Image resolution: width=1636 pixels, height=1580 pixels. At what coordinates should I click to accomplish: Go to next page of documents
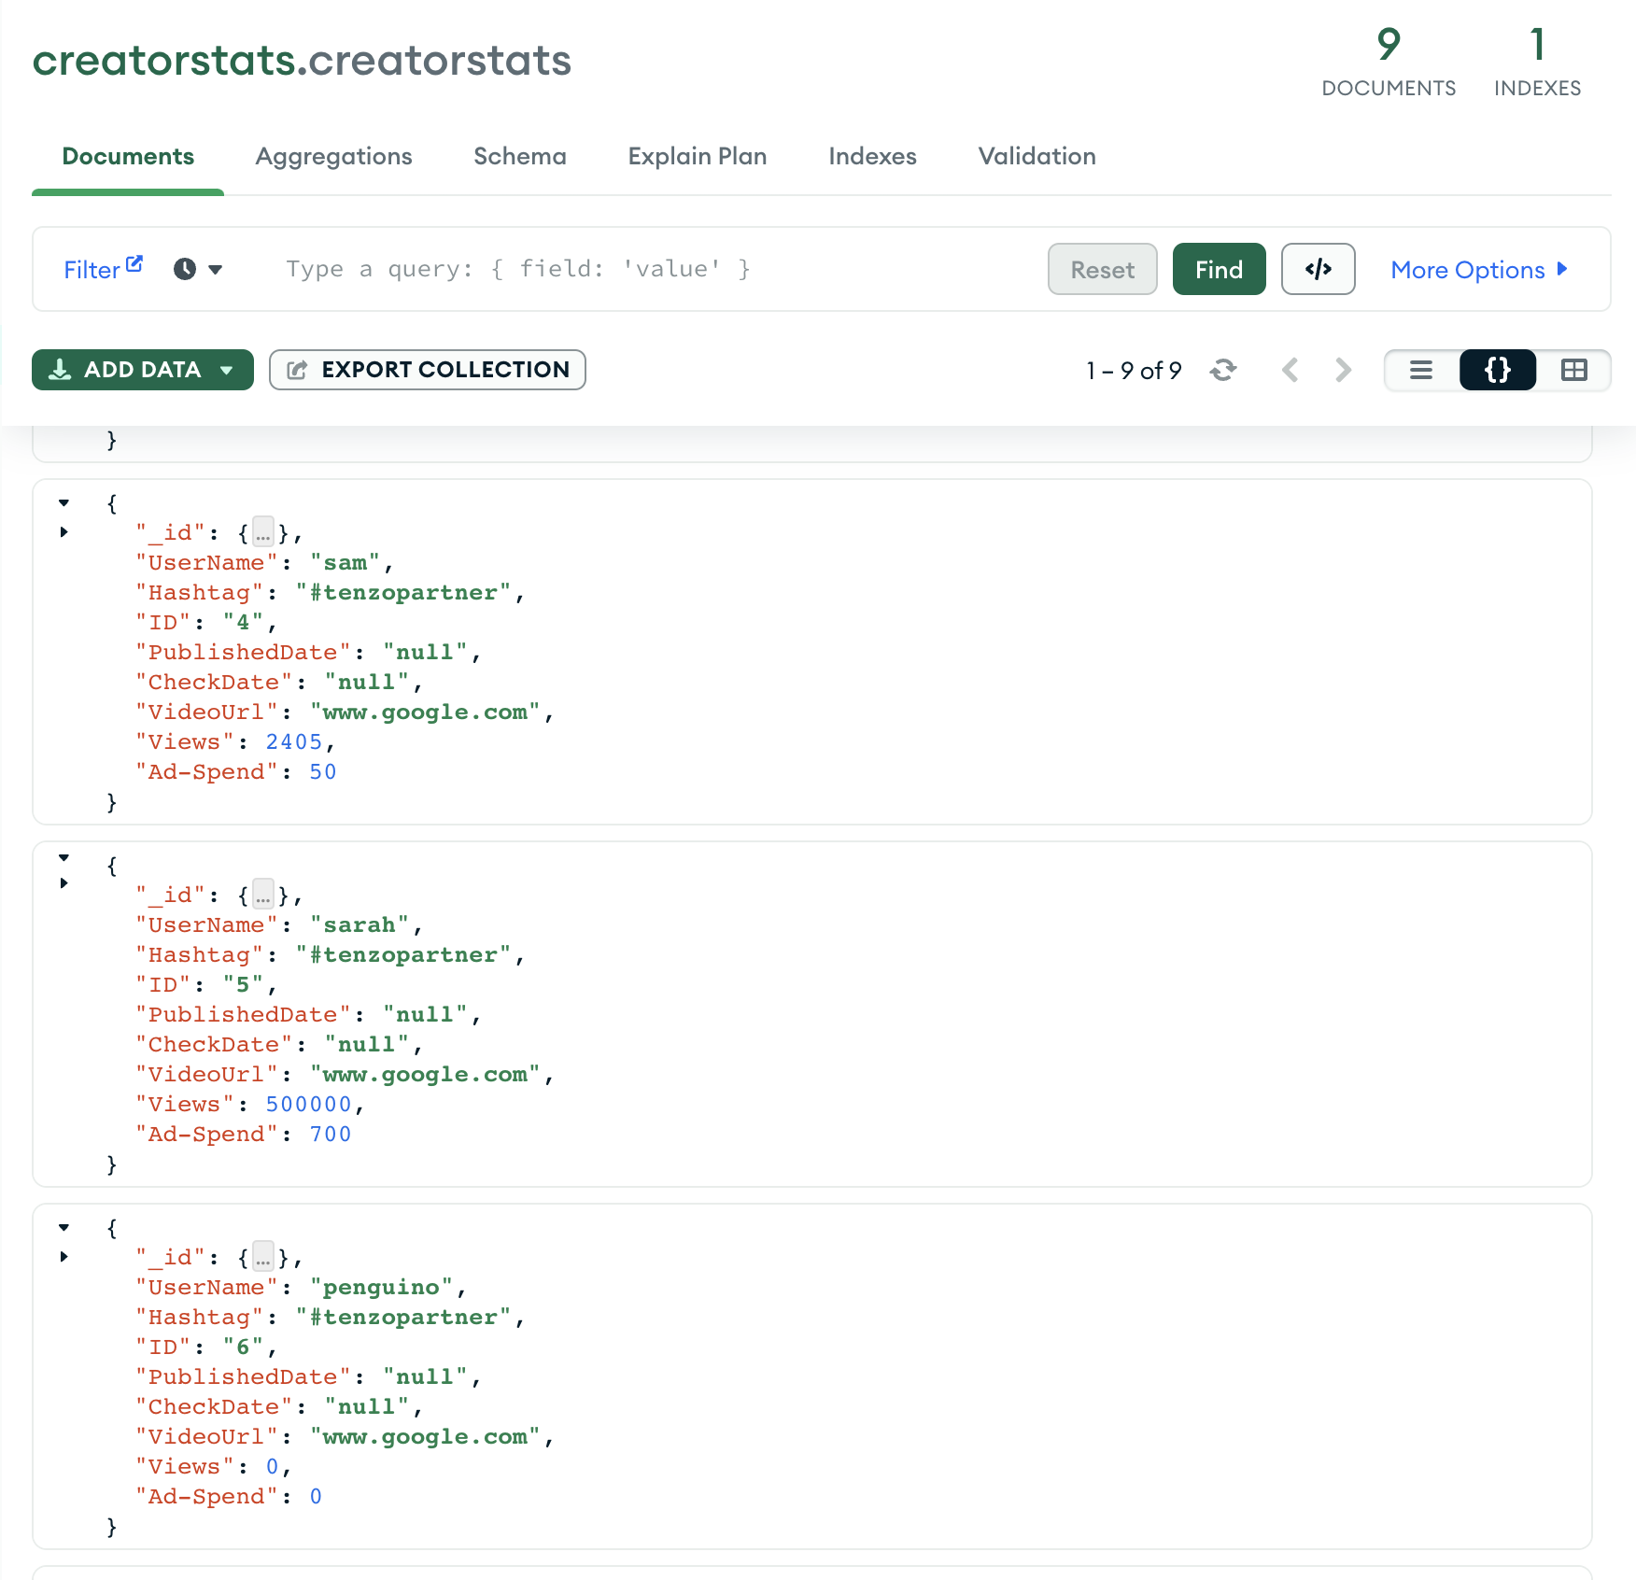(1343, 371)
